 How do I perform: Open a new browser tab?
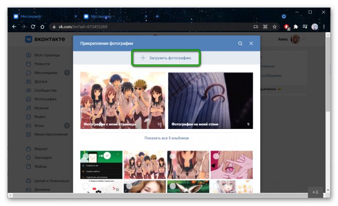[x=157, y=16]
